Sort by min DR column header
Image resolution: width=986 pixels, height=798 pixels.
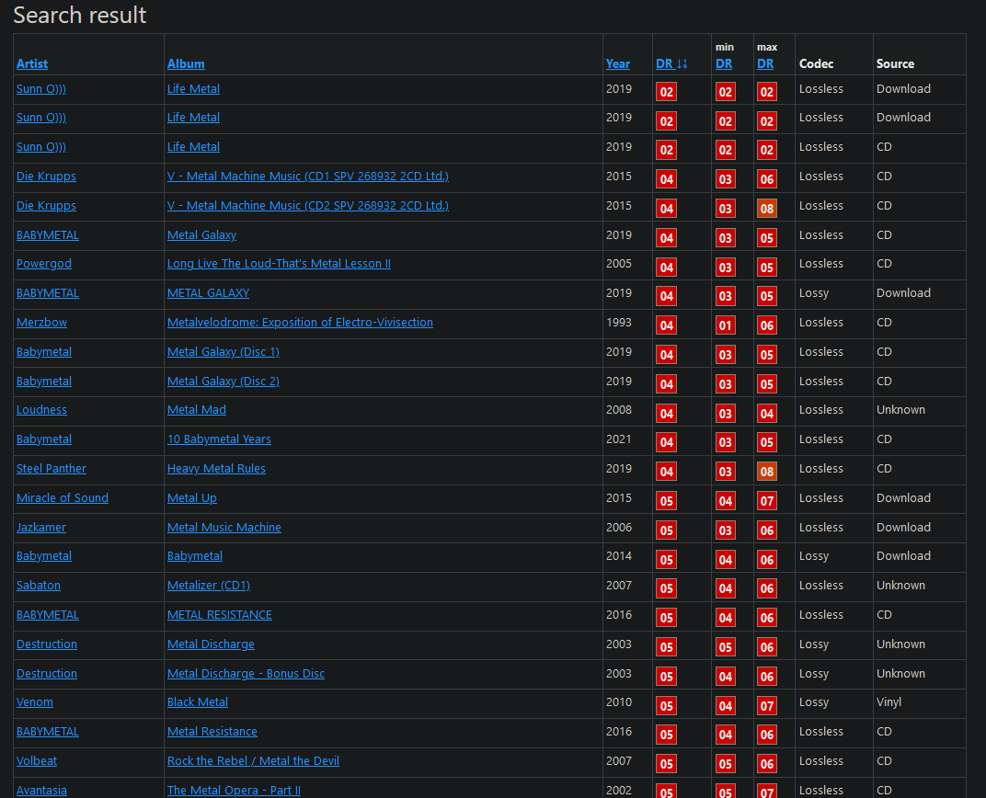724,63
